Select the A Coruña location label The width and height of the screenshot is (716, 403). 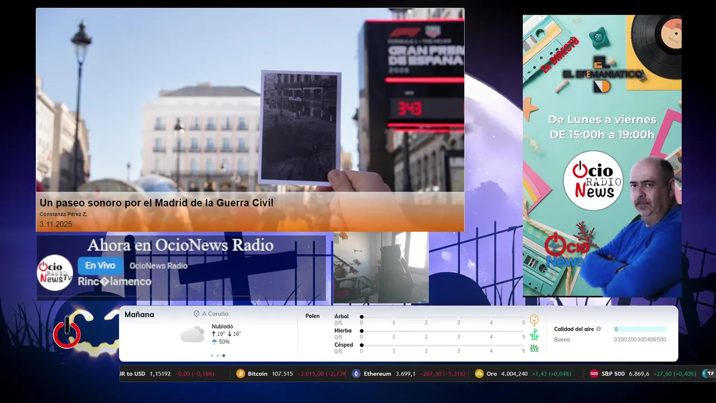[215, 314]
